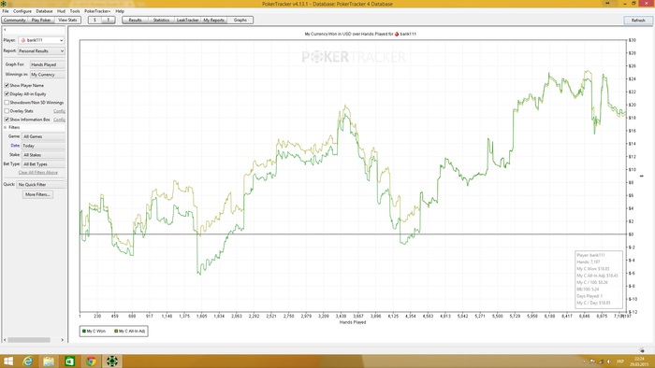Screen dimensions: 655x368
Task: Click the My C All-In Adj legend marker
Action: click(116, 331)
